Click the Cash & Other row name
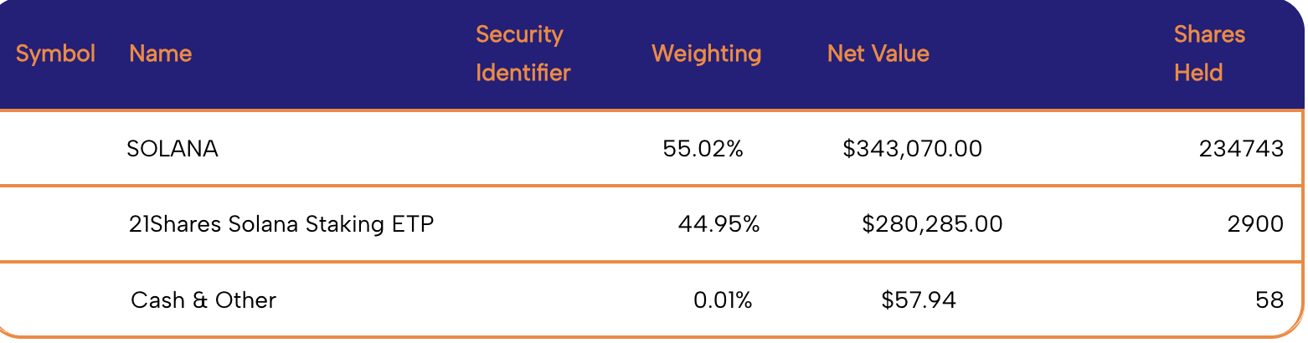Image resolution: width=1308 pixels, height=343 pixels. pos(203,299)
